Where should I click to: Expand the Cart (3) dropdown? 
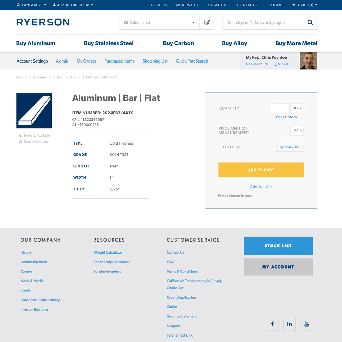click(305, 5)
